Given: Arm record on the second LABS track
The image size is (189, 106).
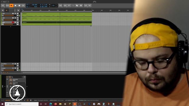Looking at the screenshot, I should tap(13, 18).
